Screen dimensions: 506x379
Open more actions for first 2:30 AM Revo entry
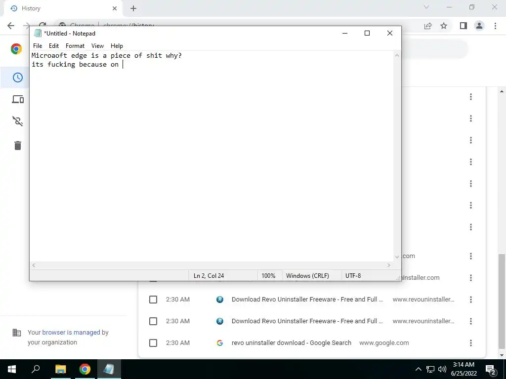471,300
